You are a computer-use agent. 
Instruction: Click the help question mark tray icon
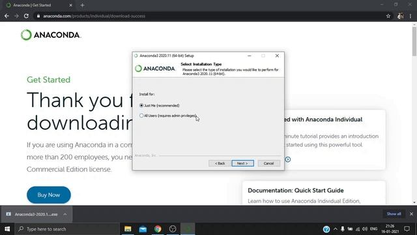coord(326,229)
